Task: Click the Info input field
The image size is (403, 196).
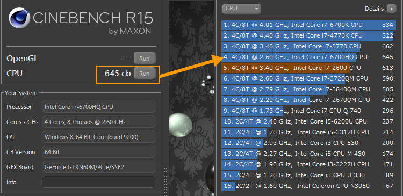Action: pyautogui.click(x=98, y=182)
